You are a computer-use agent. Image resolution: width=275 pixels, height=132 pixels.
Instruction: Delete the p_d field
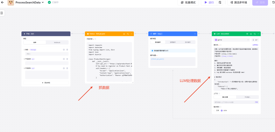(x=67, y=68)
